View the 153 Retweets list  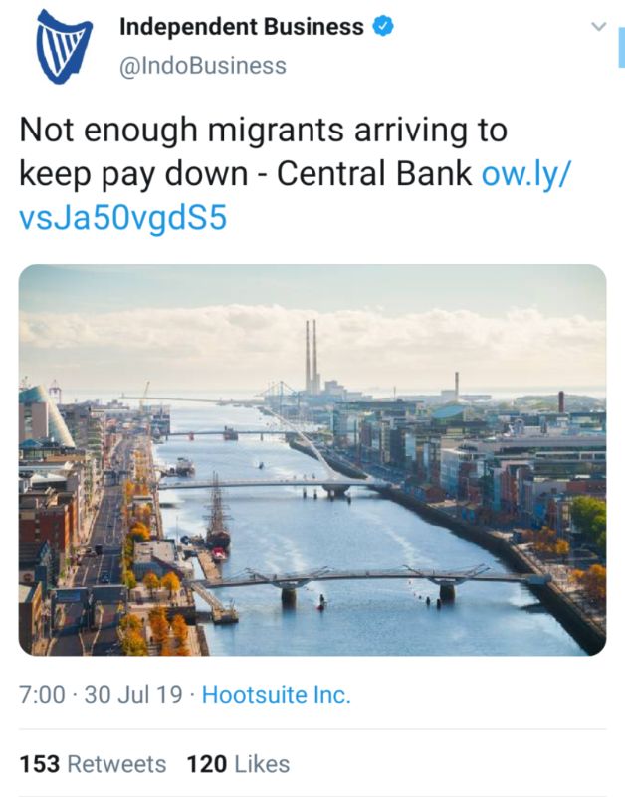pos(93,764)
